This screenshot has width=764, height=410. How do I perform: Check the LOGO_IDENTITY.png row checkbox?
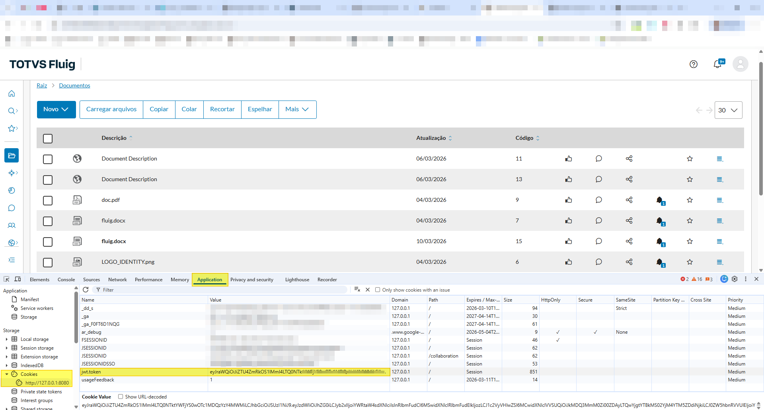tap(48, 262)
